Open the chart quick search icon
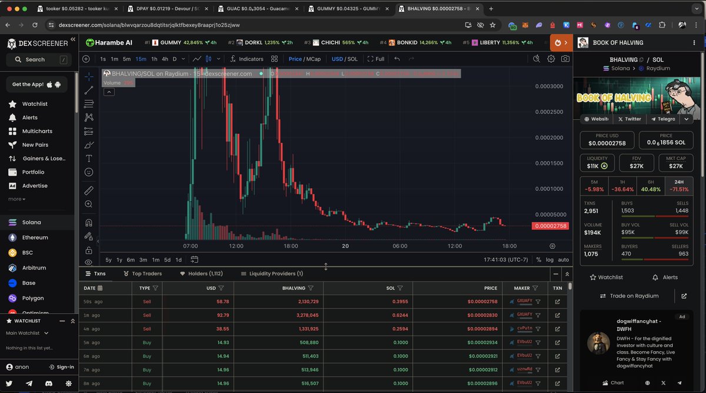 pos(537,59)
